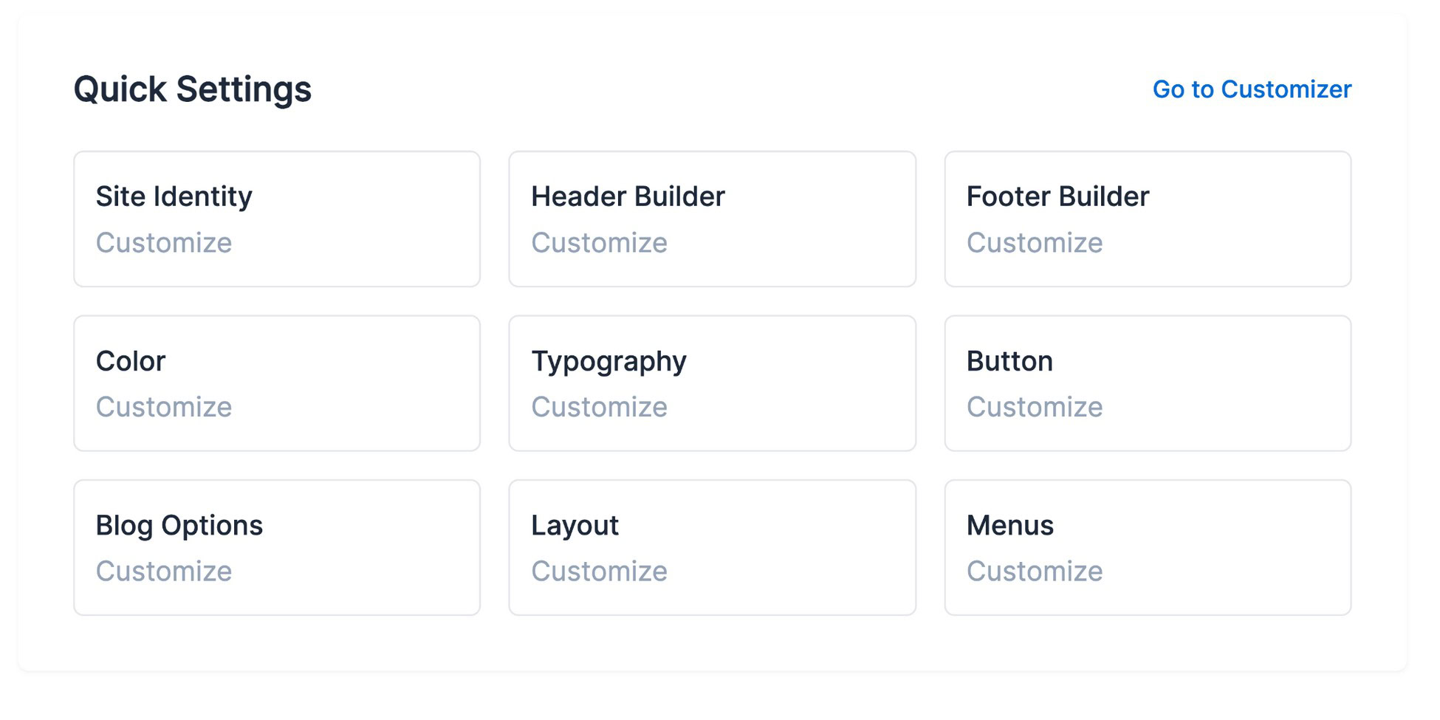Image resolution: width=1440 pixels, height=720 pixels.
Task: Select the Button settings card
Action: pos(1148,383)
